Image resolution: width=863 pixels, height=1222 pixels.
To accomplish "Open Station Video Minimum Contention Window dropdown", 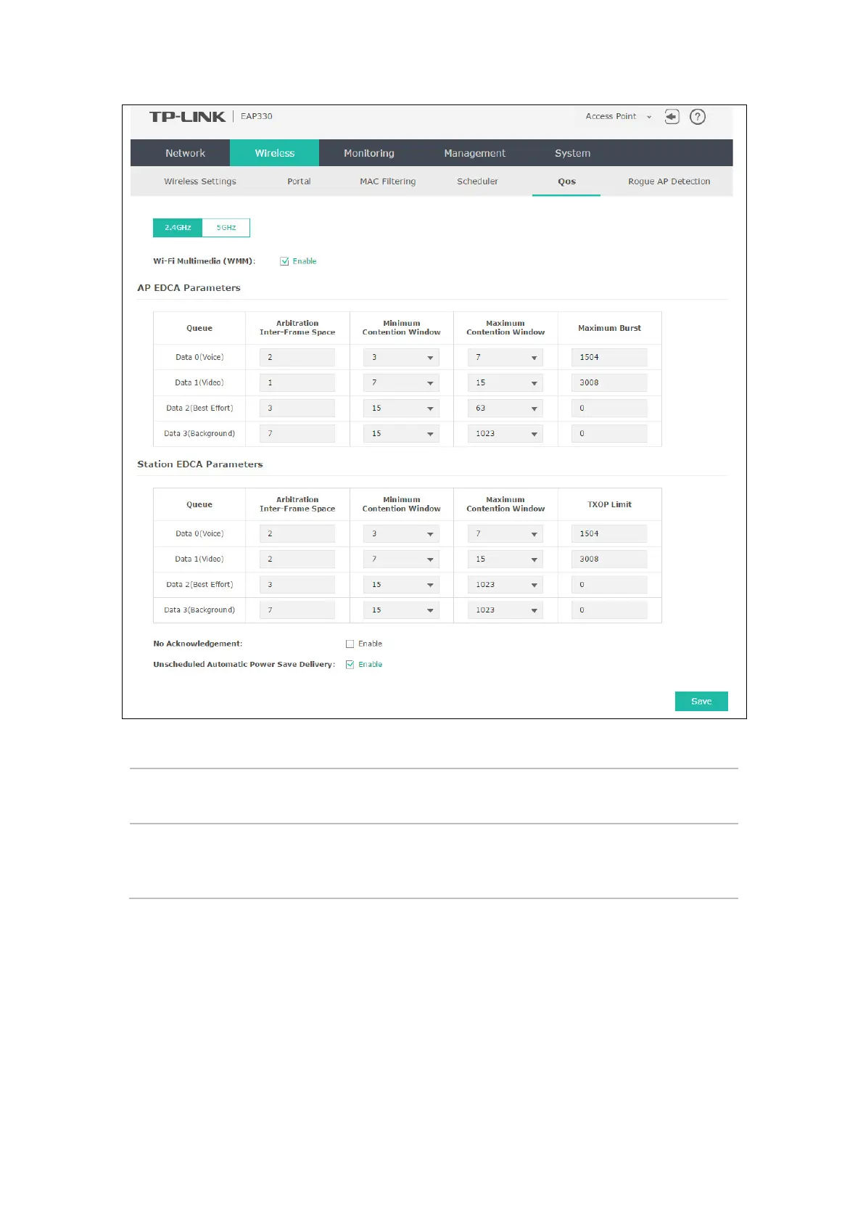I will click(x=401, y=559).
